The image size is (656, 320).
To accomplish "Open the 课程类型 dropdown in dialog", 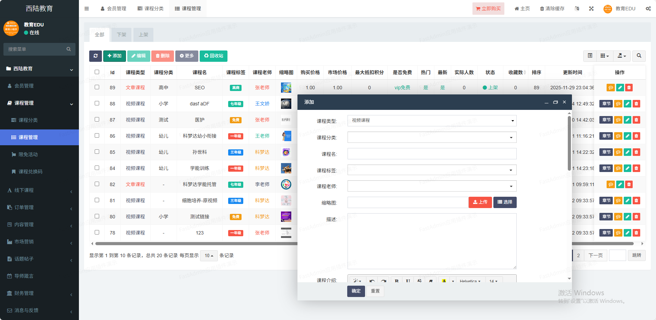I will [x=432, y=121].
